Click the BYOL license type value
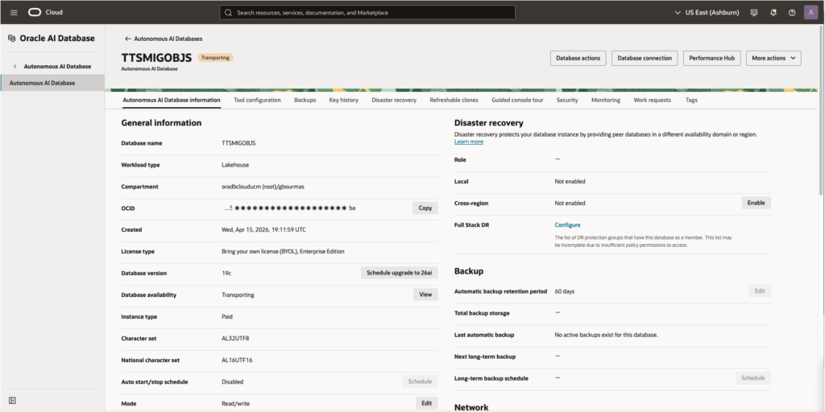825x412 pixels. tap(283, 252)
